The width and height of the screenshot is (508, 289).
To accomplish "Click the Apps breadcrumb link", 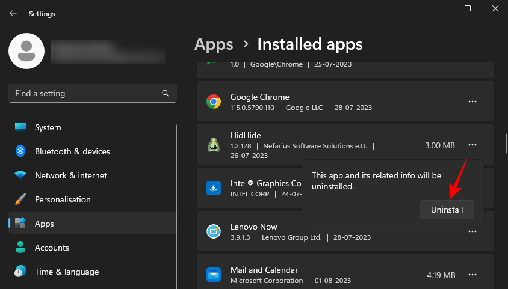I will tap(214, 44).
